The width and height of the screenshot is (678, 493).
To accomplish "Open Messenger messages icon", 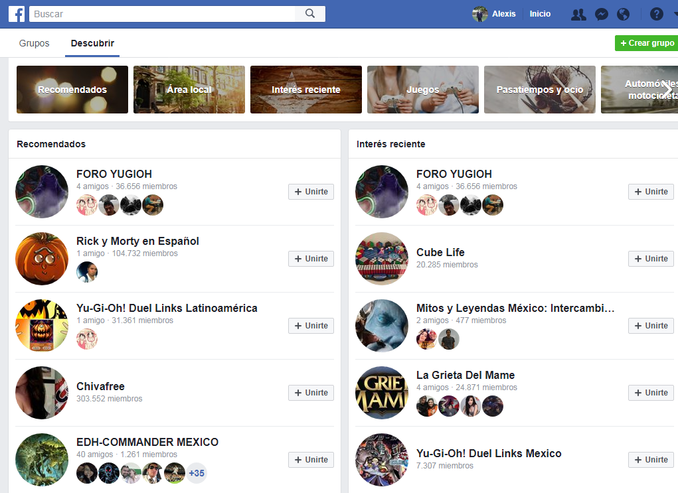I will click(x=602, y=14).
